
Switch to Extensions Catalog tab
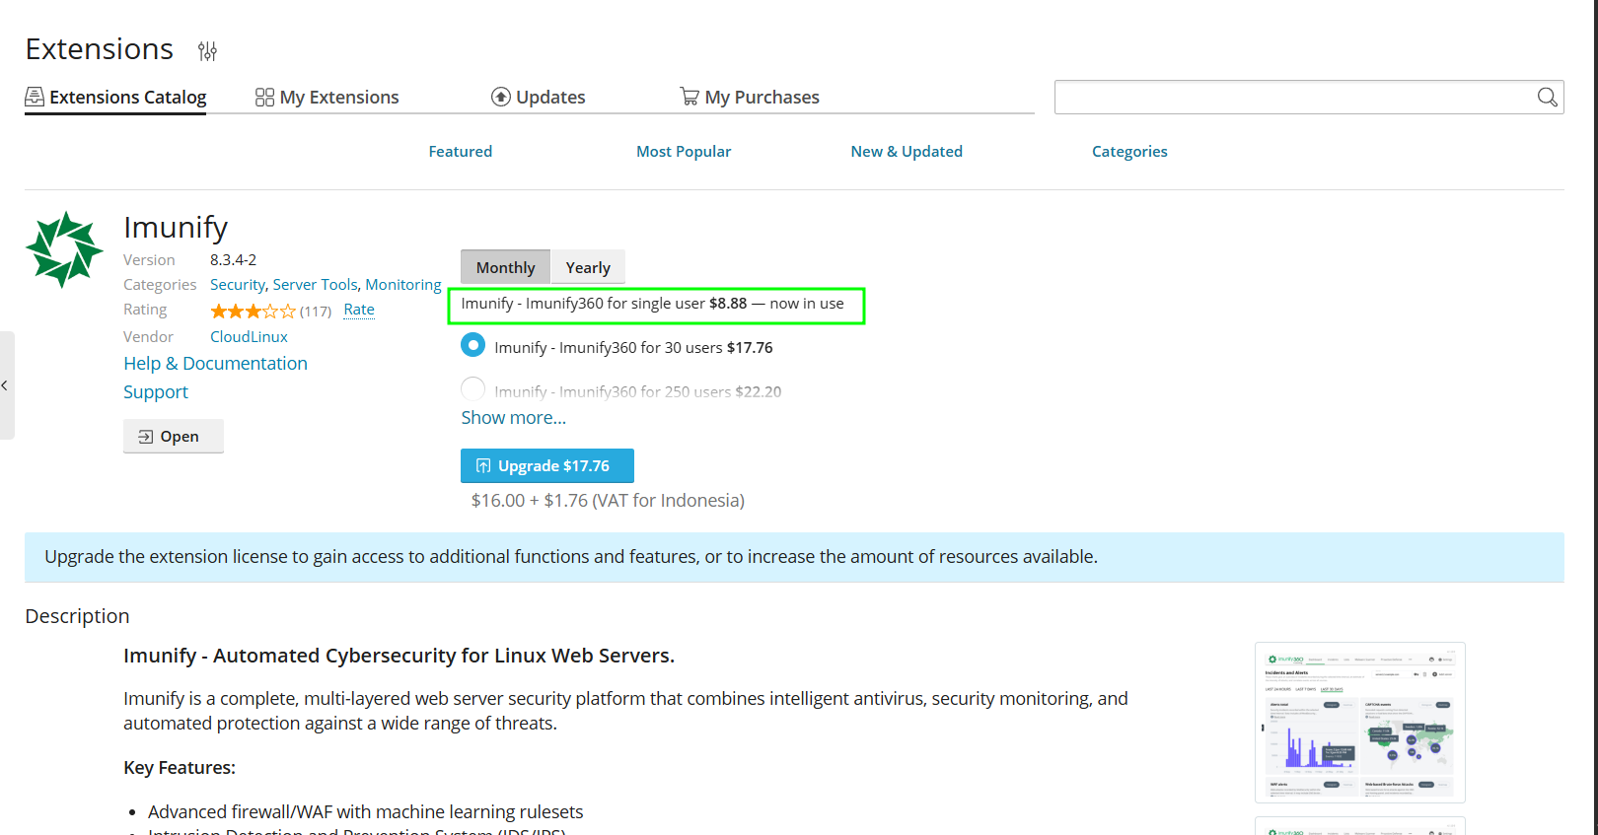(x=115, y=97)
